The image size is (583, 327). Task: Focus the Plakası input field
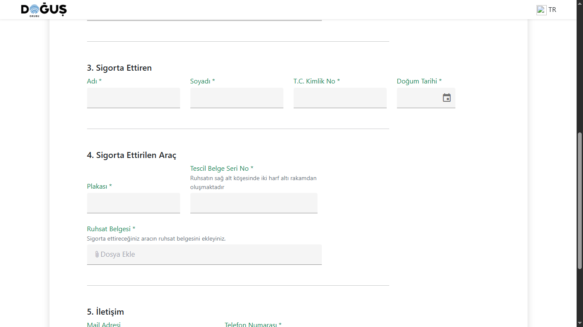(x=133, y=203)
